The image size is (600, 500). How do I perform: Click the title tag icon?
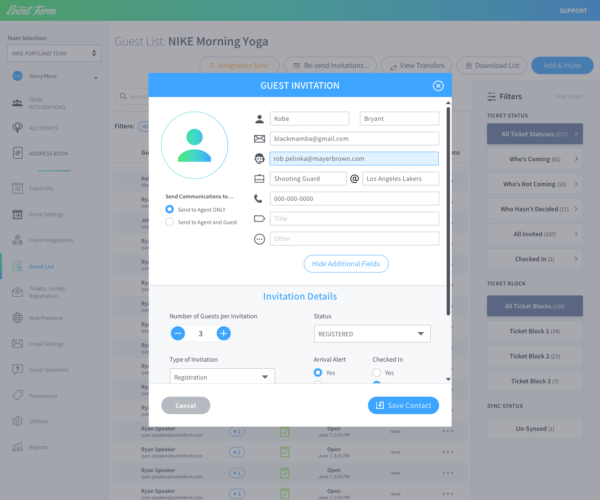pyautogui.click(x=260, y=219)
